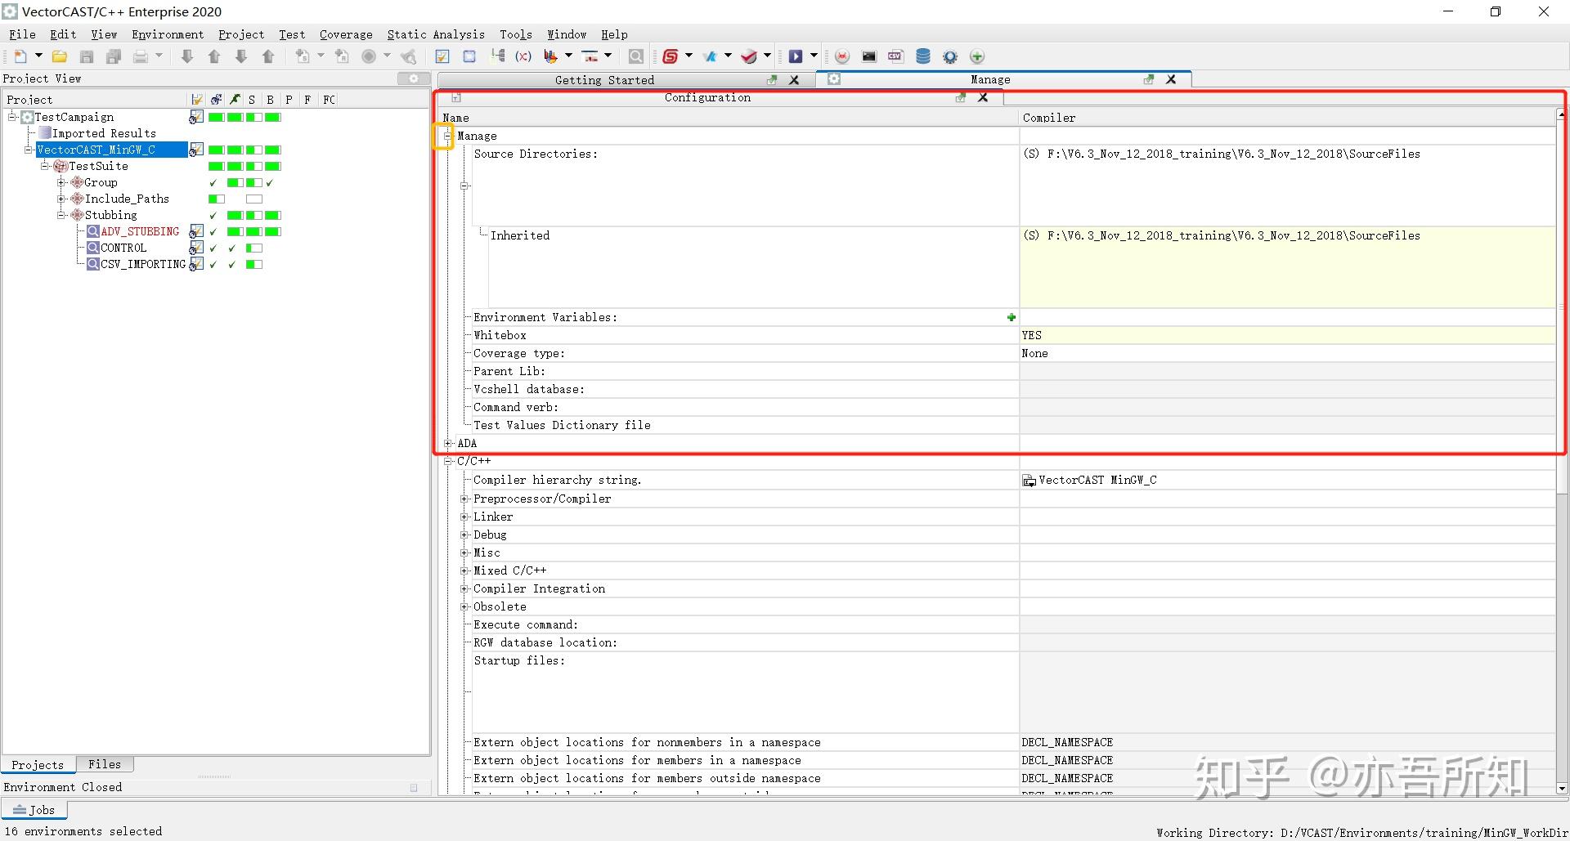
Task: Expand the ADA configuration node
Action: pyautogui.click(x=447, y=443)
